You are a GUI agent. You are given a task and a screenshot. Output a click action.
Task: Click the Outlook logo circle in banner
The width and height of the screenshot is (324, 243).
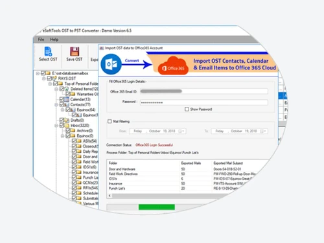(x=111, y=64)
